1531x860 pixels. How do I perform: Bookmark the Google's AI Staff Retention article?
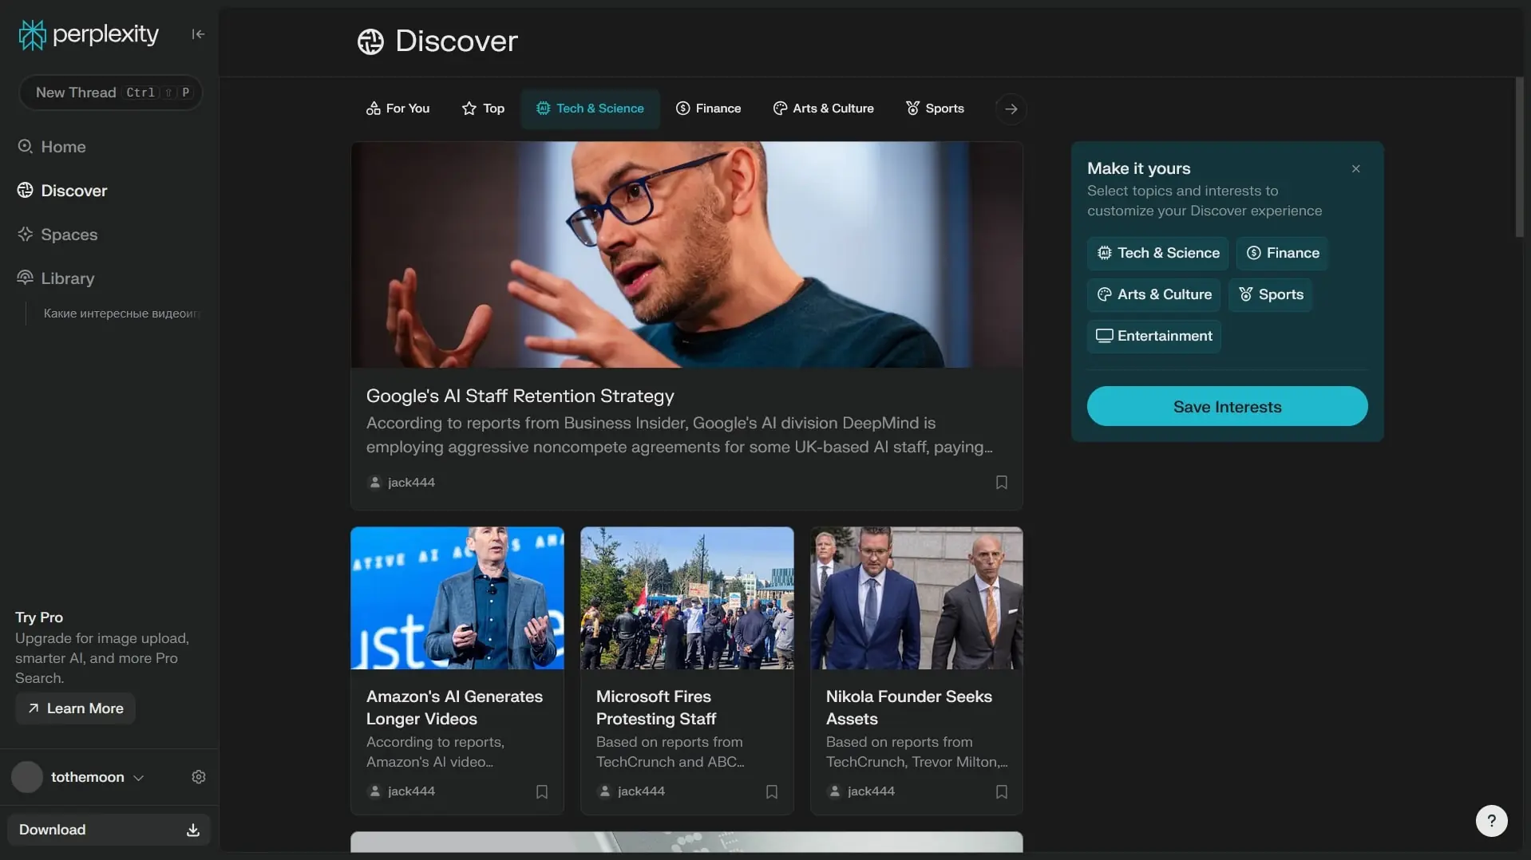click(x=1001, y=483)
